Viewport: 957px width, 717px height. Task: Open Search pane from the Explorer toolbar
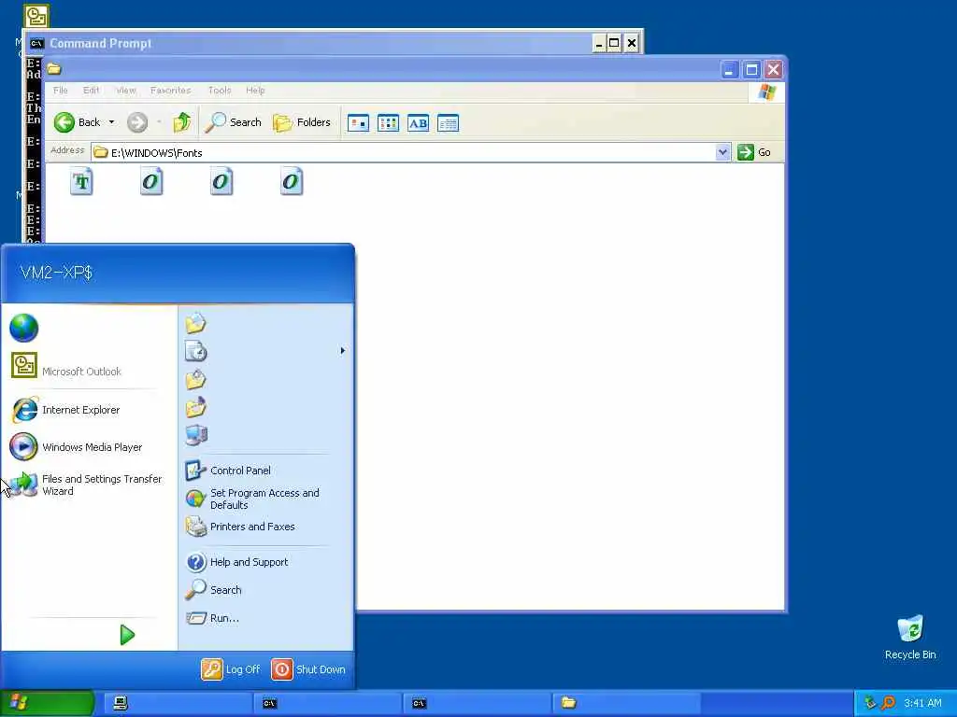[x=233, y=122]
